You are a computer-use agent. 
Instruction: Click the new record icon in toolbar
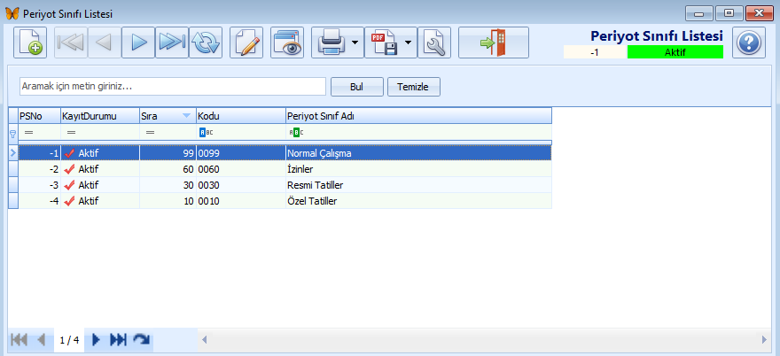point(30,43)
